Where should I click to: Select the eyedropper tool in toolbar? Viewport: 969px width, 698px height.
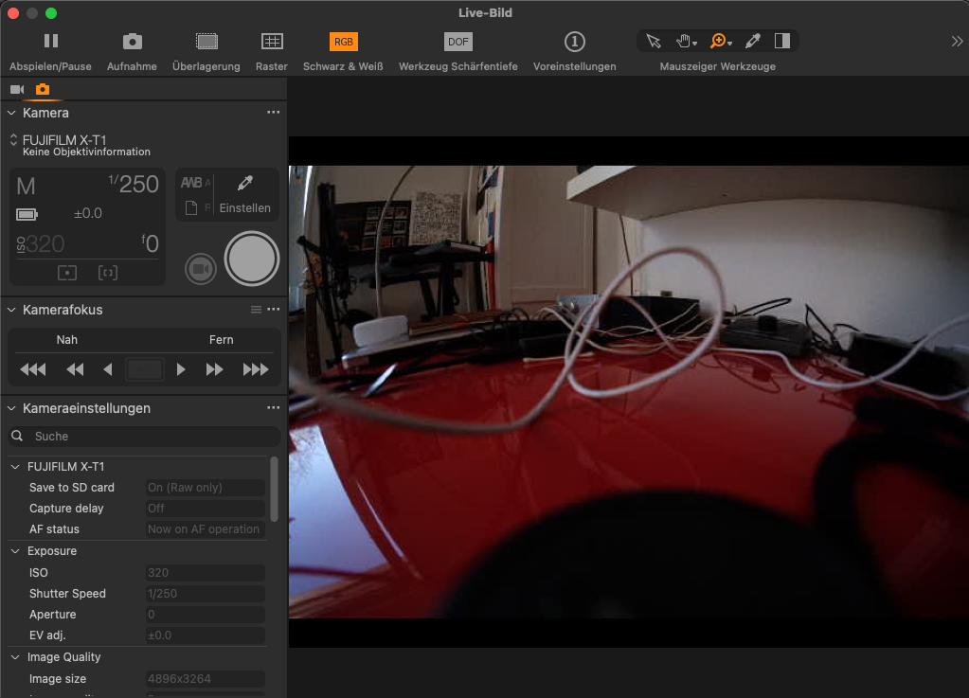pos(753,41)
